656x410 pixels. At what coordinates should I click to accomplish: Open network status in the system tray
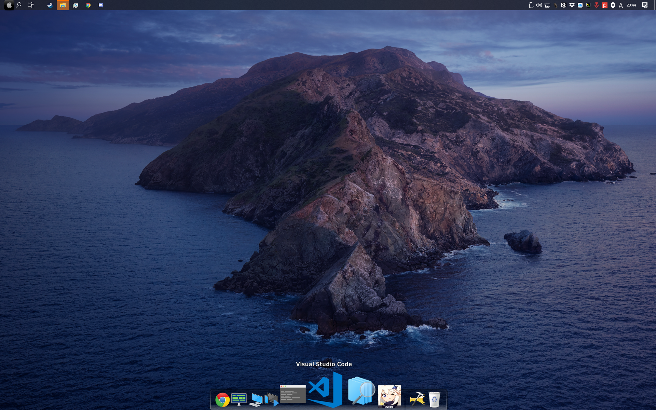pos(547,5)
